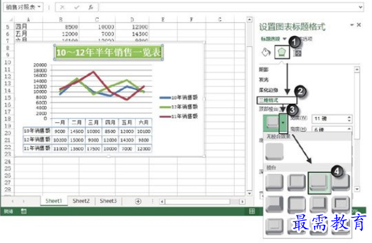Image resolution: width=372 pixels, height=243 pixels.
Task: Switch to Normal view icon in the status bar
Action: click(252, 211)
